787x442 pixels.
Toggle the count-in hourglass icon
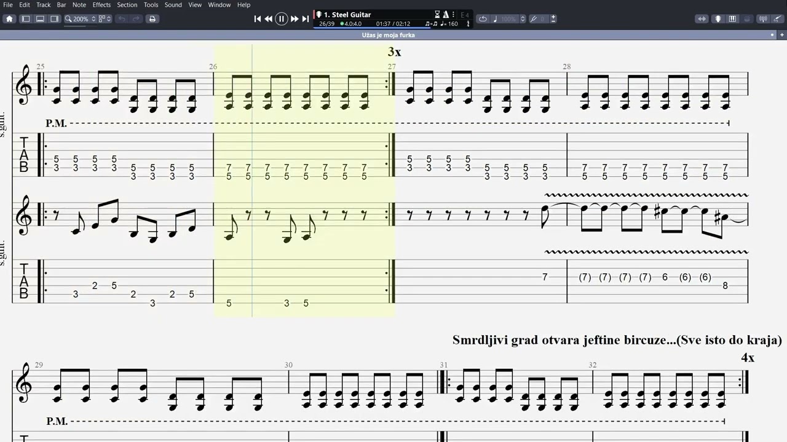tap(437, 15)
